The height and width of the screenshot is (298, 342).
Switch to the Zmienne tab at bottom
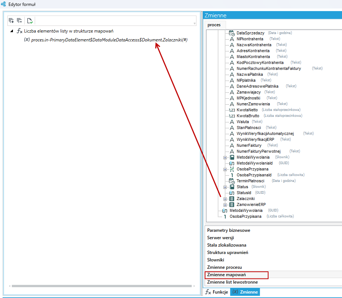tap(245, 292)
